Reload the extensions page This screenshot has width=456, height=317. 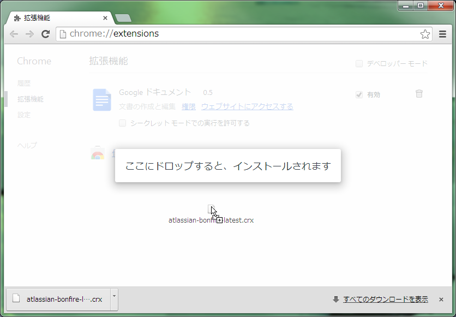point(45,34)
